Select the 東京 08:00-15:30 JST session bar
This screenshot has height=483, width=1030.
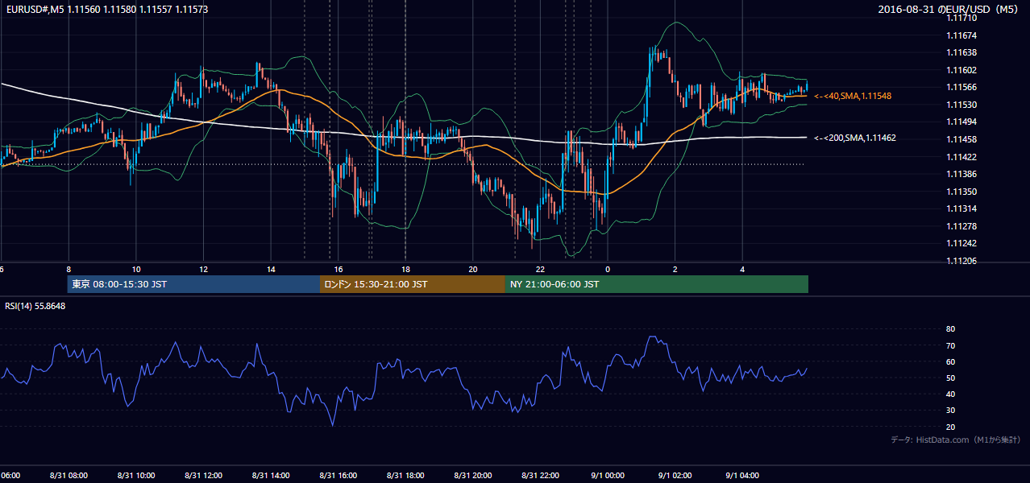(193, 284)
